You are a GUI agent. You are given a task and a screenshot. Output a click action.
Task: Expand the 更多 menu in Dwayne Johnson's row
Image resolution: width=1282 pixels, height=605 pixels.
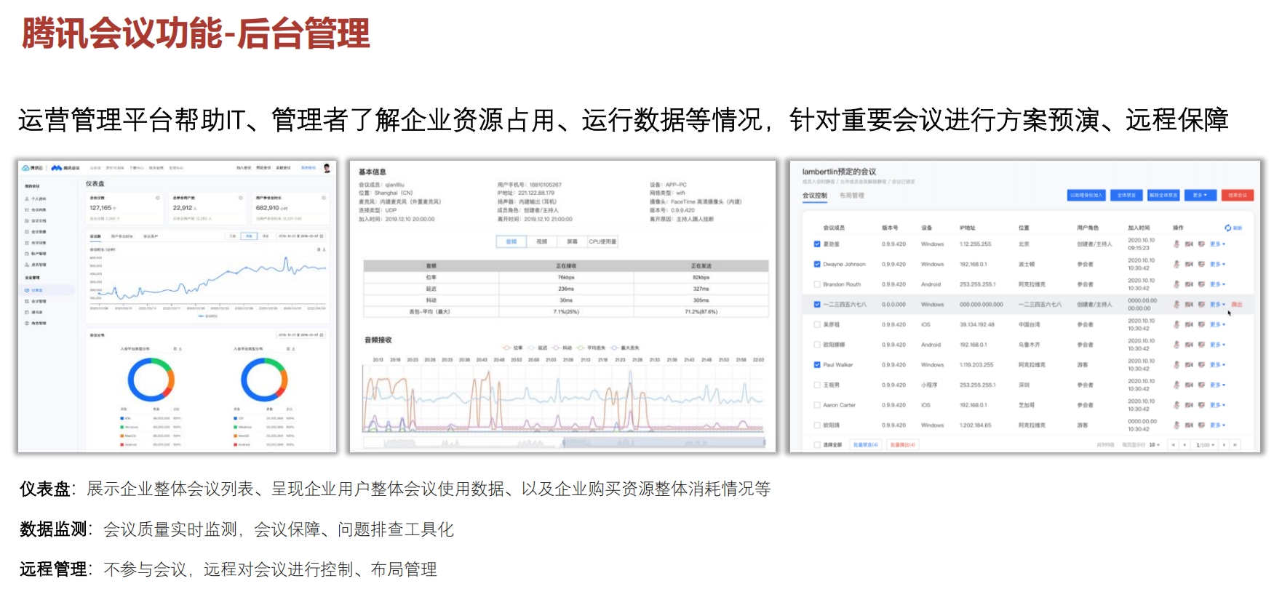pyautogui.click(x=1217, y=264)
